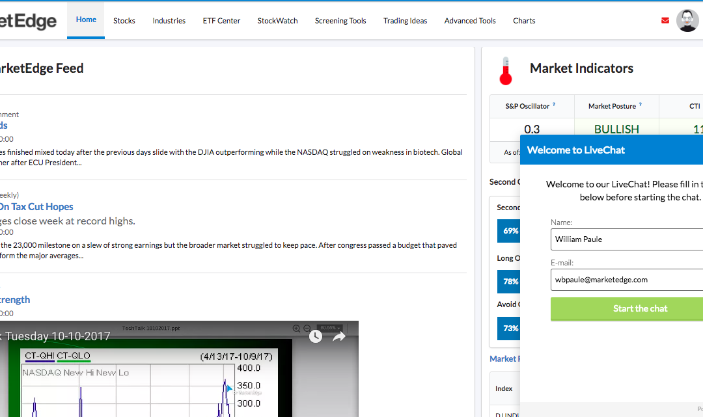Click the zoom in magnifier on video
This screenshot has height=417, width=703.
point(296,329)
